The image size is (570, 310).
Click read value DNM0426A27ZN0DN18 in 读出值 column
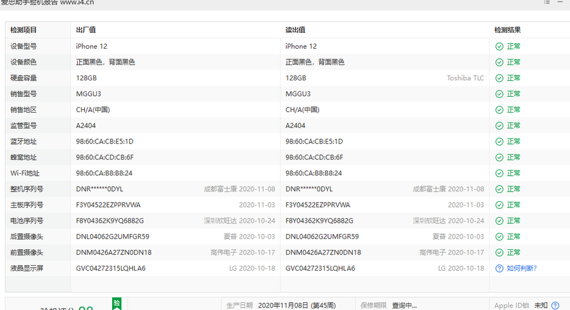(323, 252)
